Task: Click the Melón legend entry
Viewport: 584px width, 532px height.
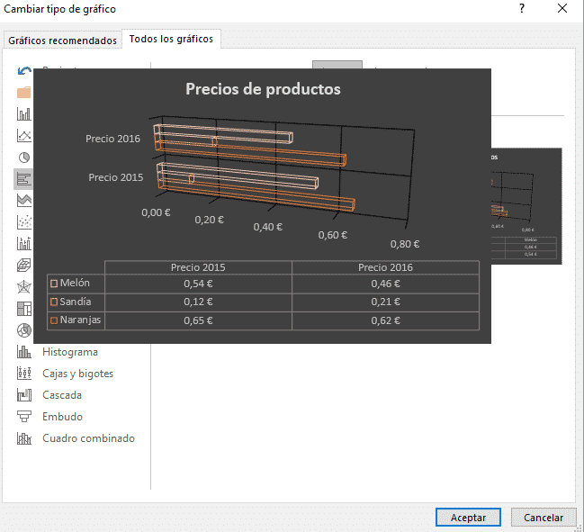Action: coord(70,284)
